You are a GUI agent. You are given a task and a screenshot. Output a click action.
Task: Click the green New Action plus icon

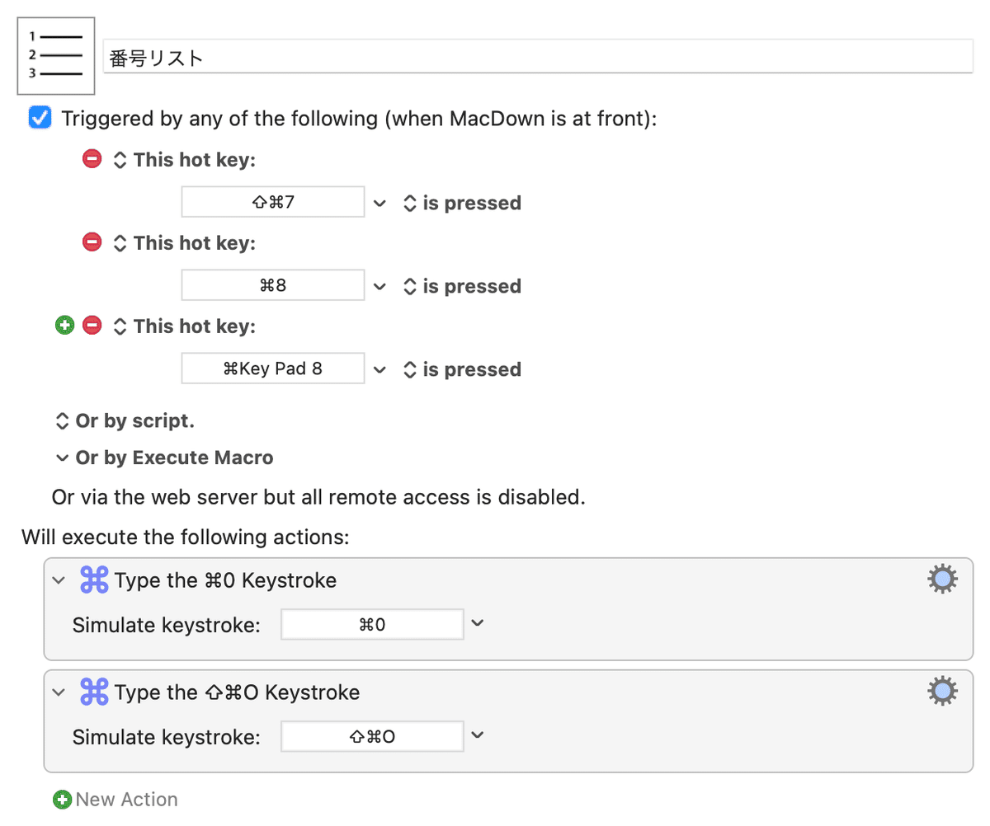click(x=62, y=799)
